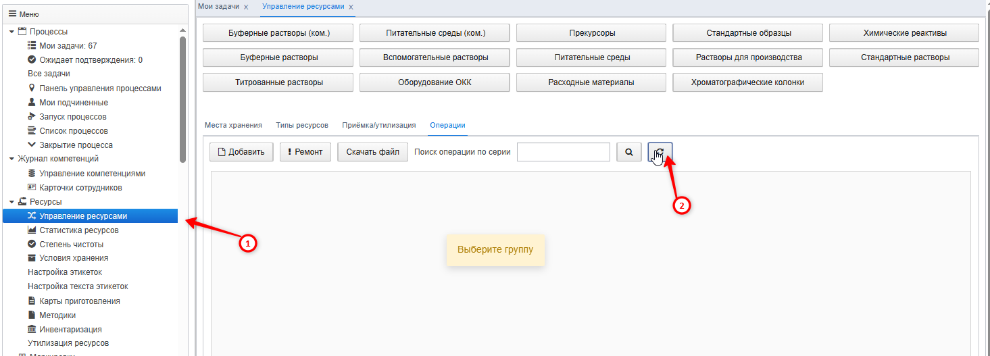Image resolution: width=990 pixels, height=356 pixels.
Task: Click the refresh operations icon button
Action: [x=660, y=152]
